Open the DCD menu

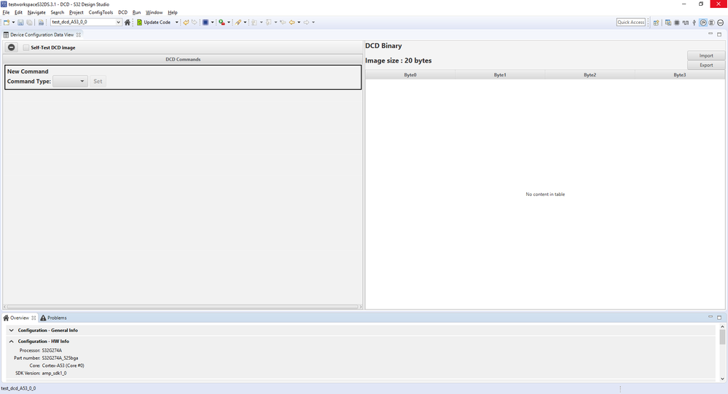[122, 12]
